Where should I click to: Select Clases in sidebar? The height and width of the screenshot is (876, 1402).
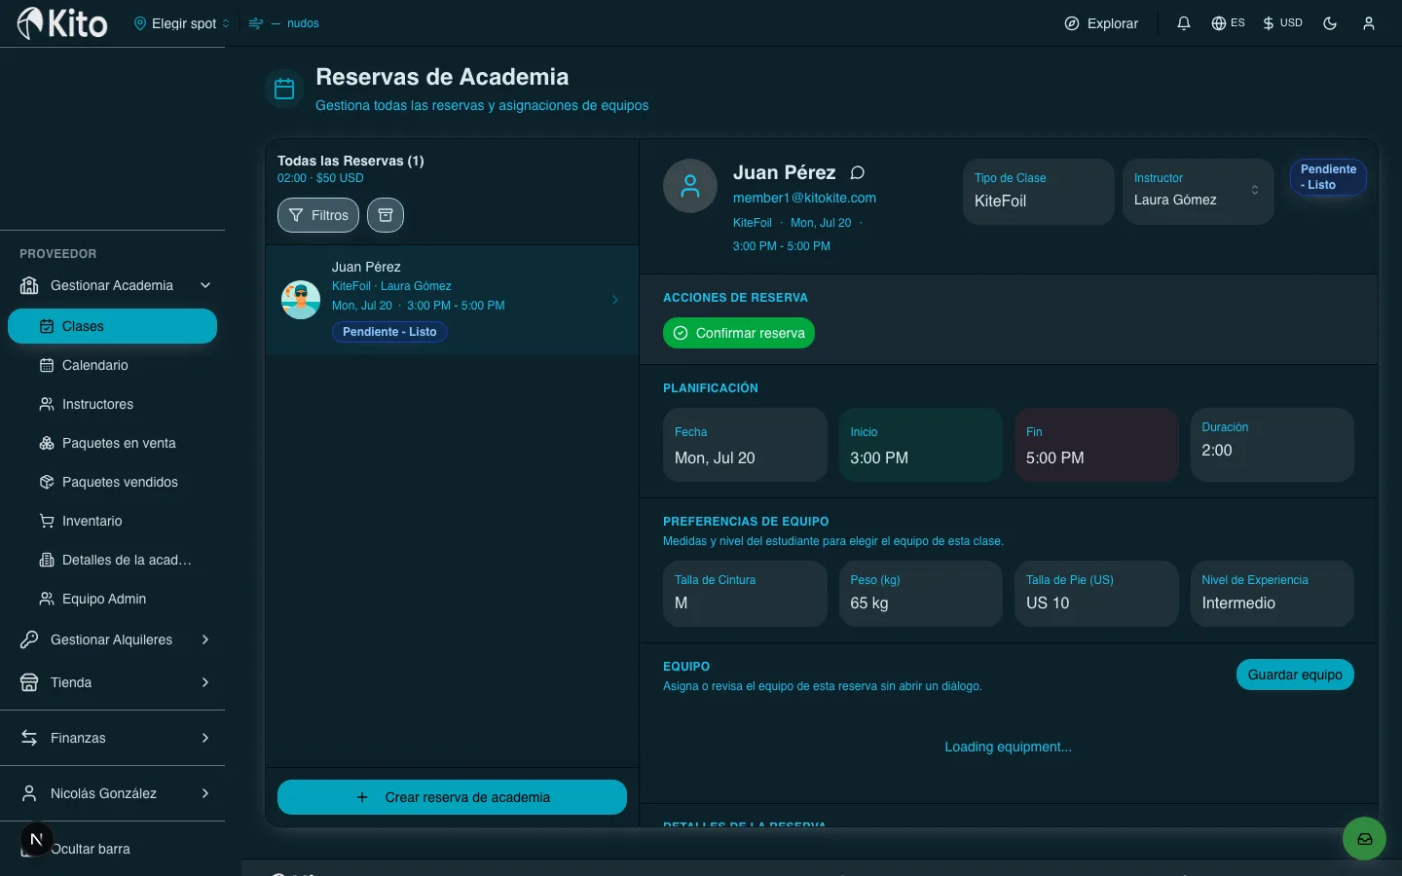tap(112, 326)
